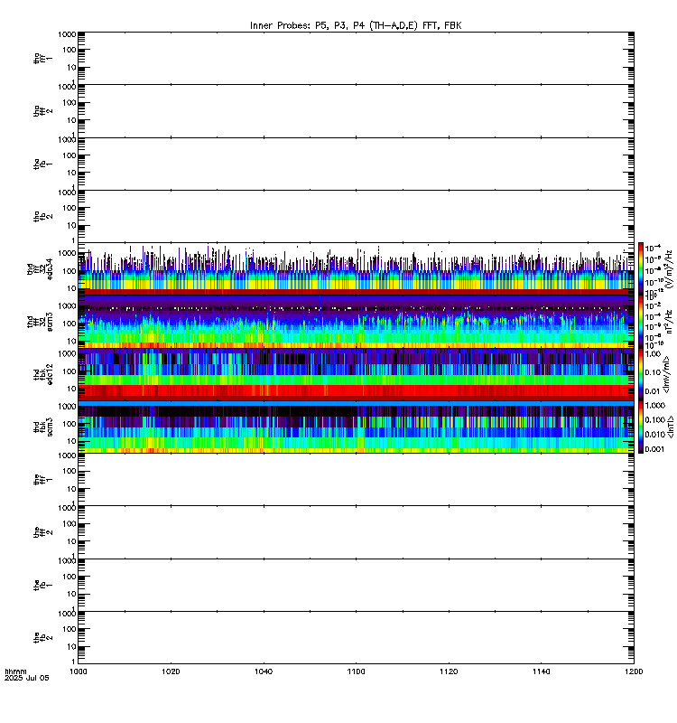
Task: Select the 1000 time axis label
Action: click(x=78, y=671)
